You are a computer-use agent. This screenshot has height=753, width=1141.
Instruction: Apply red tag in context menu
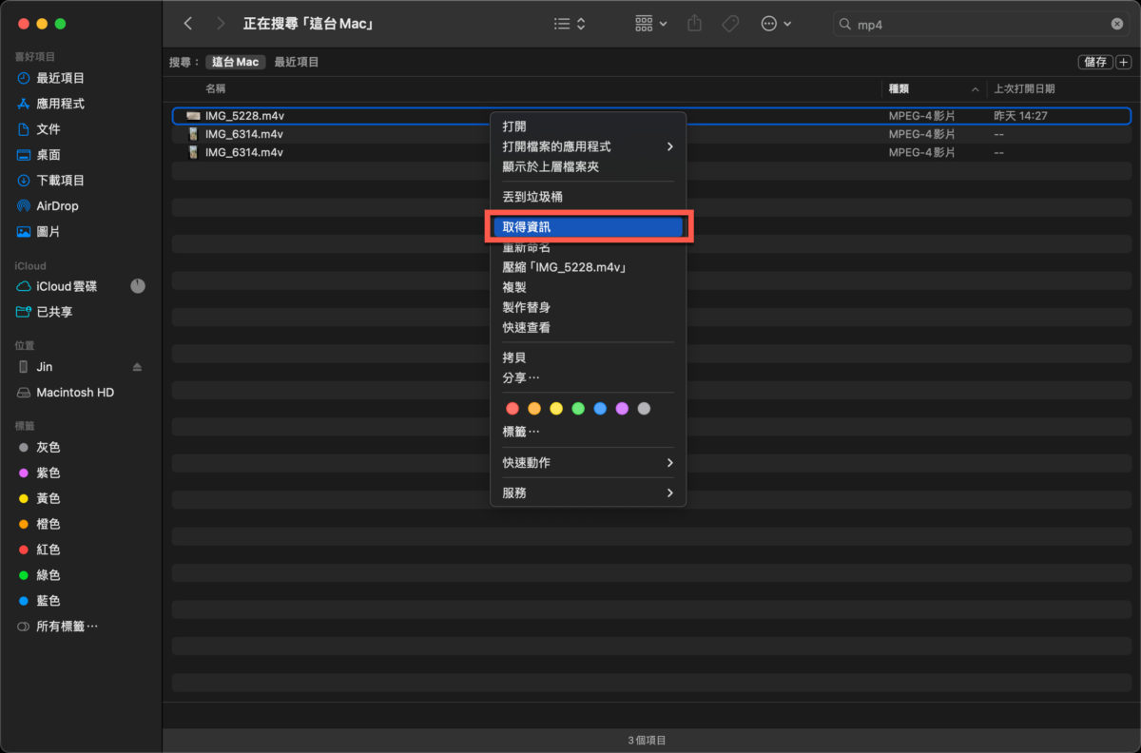(512, 409)
